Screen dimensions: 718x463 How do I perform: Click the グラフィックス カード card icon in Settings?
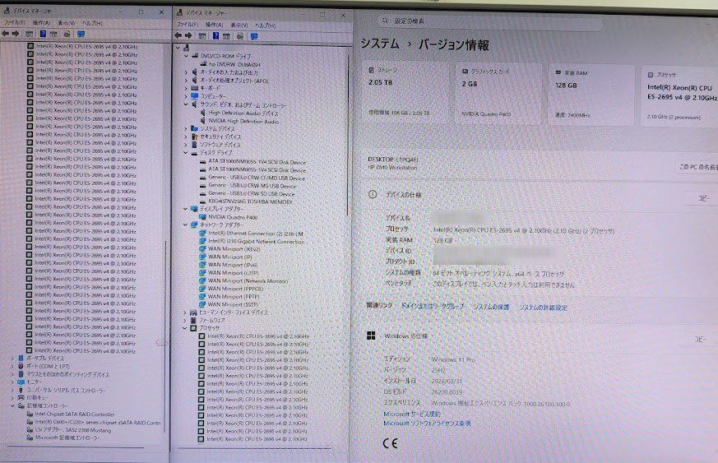click(x=465, y=72)
